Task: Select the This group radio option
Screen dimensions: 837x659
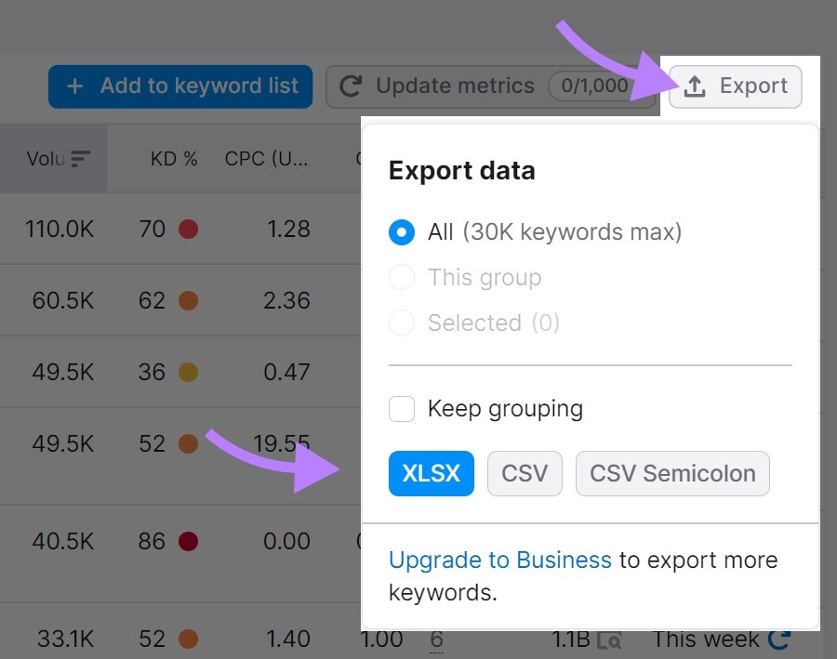Action: coord(402,277)
